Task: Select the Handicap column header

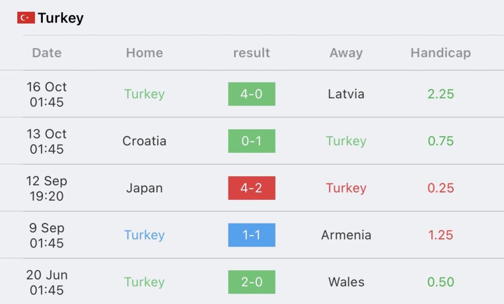Action: 441,53
